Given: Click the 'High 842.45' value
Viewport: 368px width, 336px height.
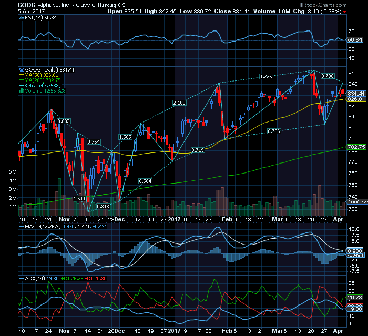Looking at the screenshot, I should pyautogui.click(x=160, y=11).
